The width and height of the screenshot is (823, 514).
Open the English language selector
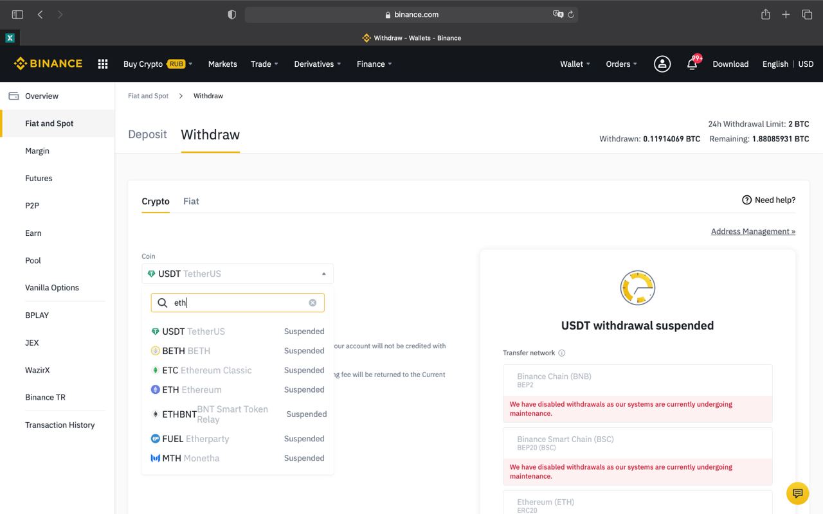point(775,64)
